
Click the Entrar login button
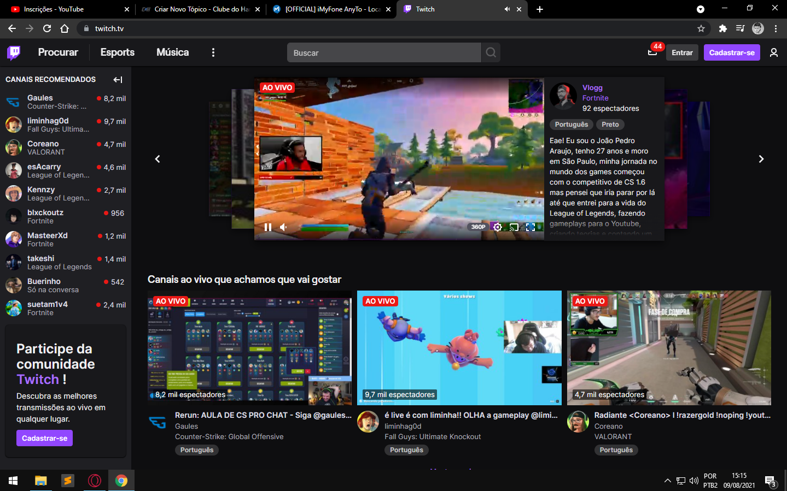(x=682, y=52)
